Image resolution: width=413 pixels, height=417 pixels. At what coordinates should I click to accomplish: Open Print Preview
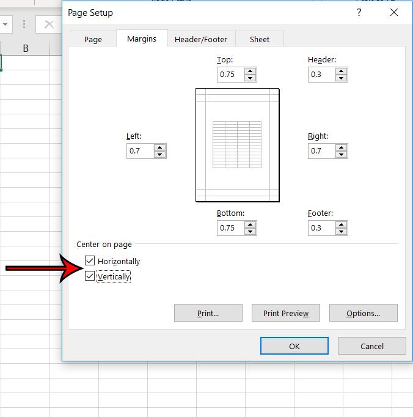[x=285, y=313]
